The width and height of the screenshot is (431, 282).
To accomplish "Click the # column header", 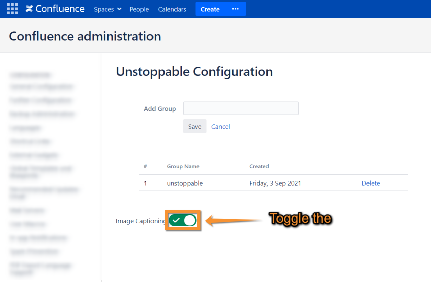I will (x=145, y=166).
